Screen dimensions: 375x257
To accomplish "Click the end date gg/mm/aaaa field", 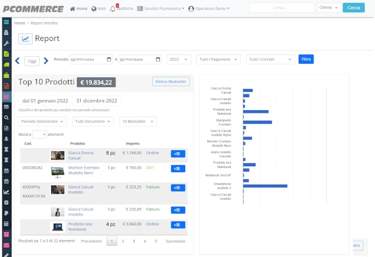I will tap(139, 60).
